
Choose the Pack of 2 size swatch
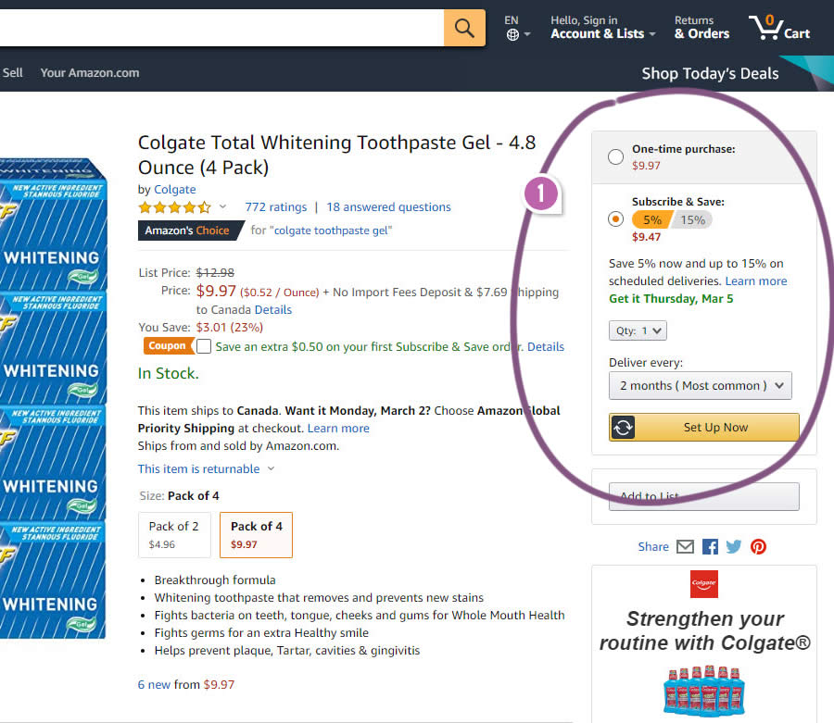[174, 534]
